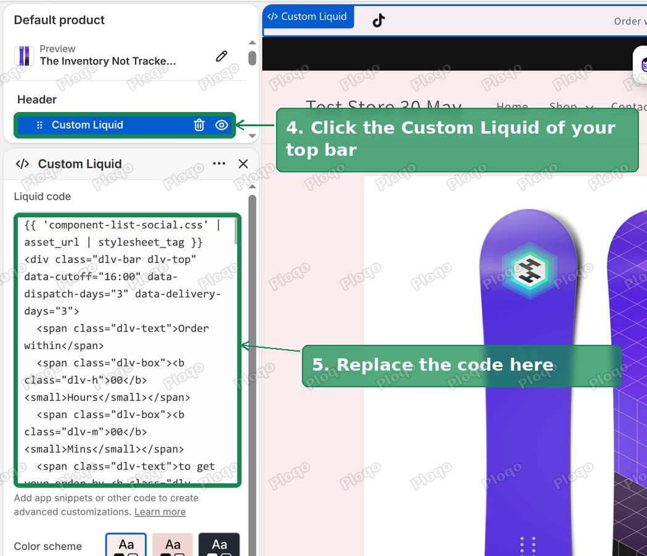Click the Custom Liquid tag in the preview
The height and width of the screenshot is (556, 647).
(308, 17)
